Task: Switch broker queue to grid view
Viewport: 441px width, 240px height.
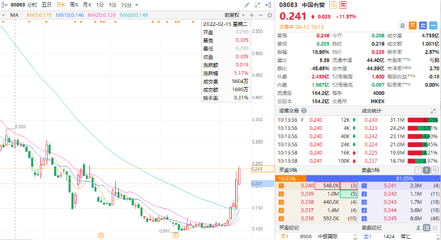Action: pos(435,228)
